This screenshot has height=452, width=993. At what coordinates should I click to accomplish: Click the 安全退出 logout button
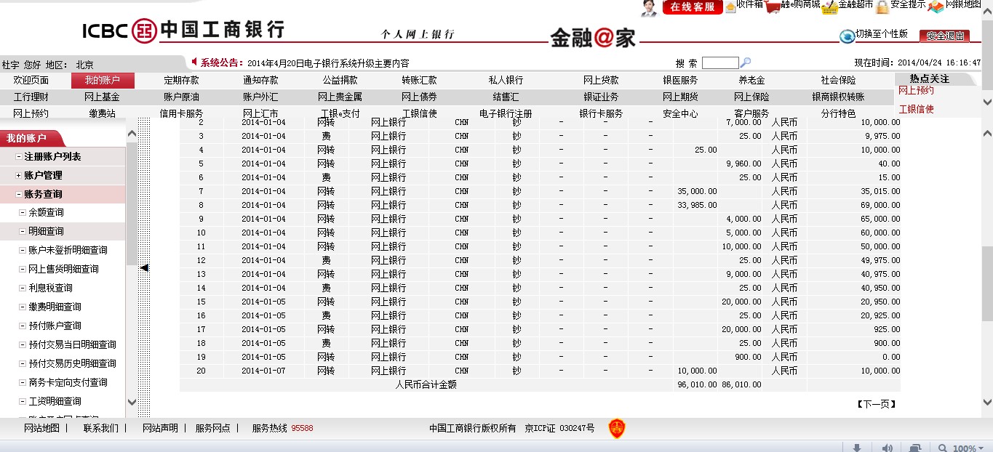pos(944,36)
